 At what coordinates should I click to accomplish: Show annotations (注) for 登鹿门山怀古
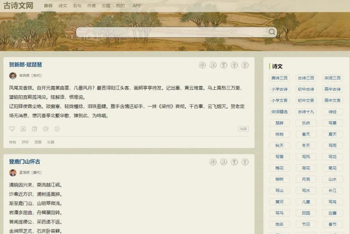coord(224,162)
